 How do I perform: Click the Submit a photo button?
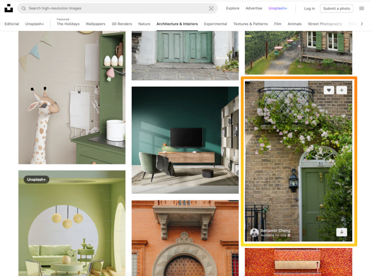click(x=336, y=9)
